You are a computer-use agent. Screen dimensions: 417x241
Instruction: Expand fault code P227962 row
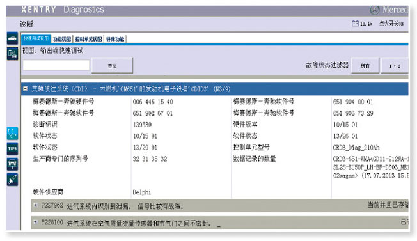[35, 205]
